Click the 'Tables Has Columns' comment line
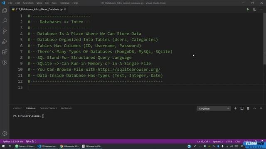This screenshot has width=266, height=149. point(84,46)
